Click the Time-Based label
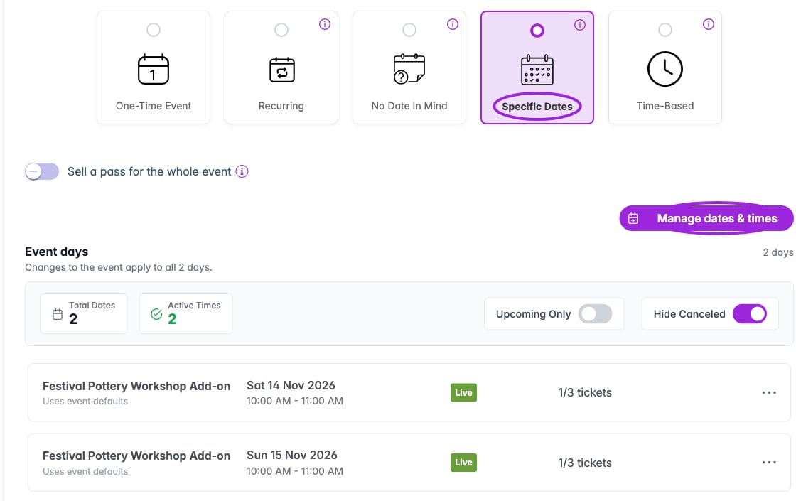The height and width of the screenshot is (501, 796). tap(665, 106)
